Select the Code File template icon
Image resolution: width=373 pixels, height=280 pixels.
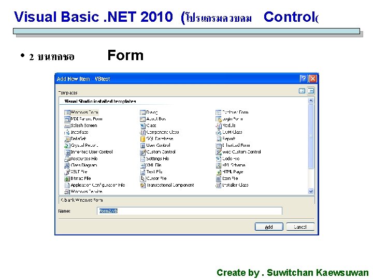point(219,159)
